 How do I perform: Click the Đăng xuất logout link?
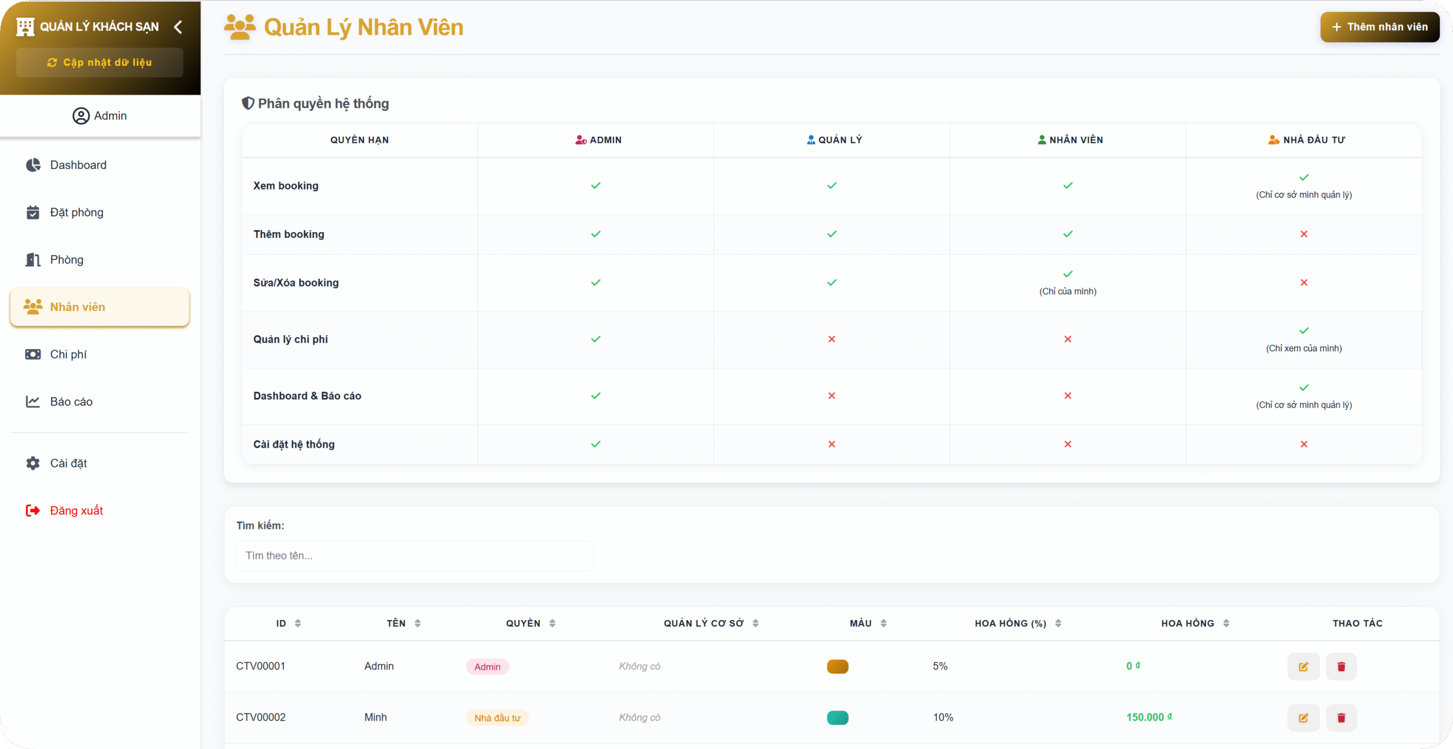tap(76, 511)
